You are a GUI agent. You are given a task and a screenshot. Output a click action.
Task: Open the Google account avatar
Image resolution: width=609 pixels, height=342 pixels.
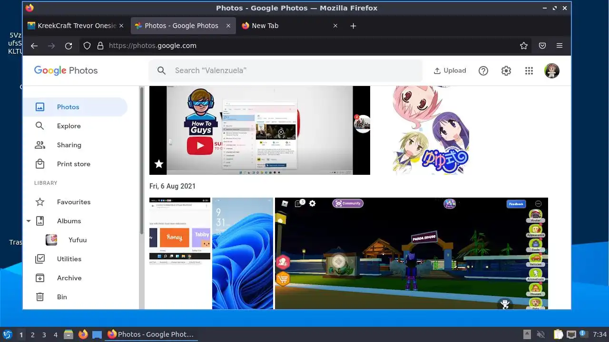(x=552, y=71)
